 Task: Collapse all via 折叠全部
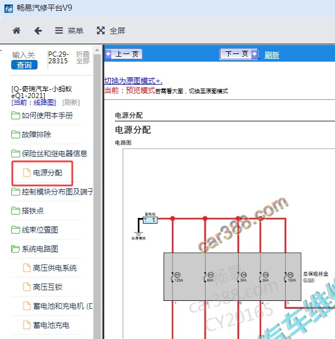pos(83,58)
